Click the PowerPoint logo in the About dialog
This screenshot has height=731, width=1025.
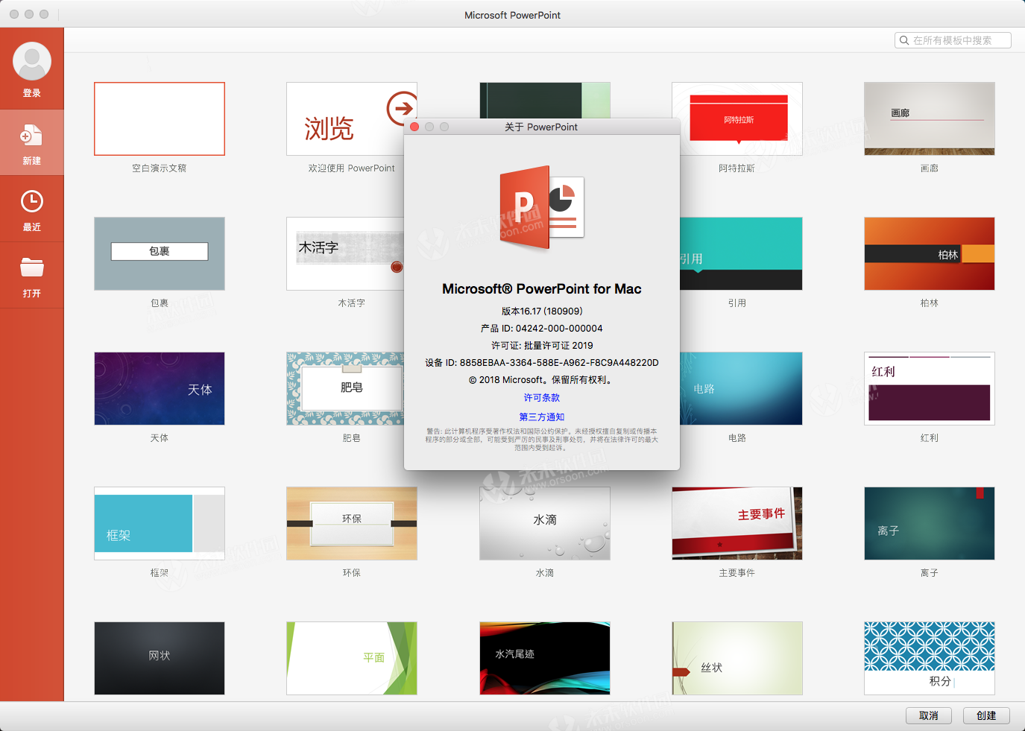[x=542, y=206]
